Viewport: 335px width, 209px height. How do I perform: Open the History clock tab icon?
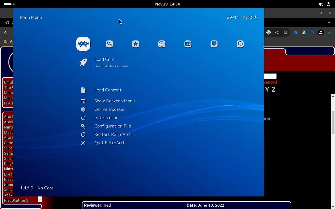pyautogui.click(x=162, y=44)
